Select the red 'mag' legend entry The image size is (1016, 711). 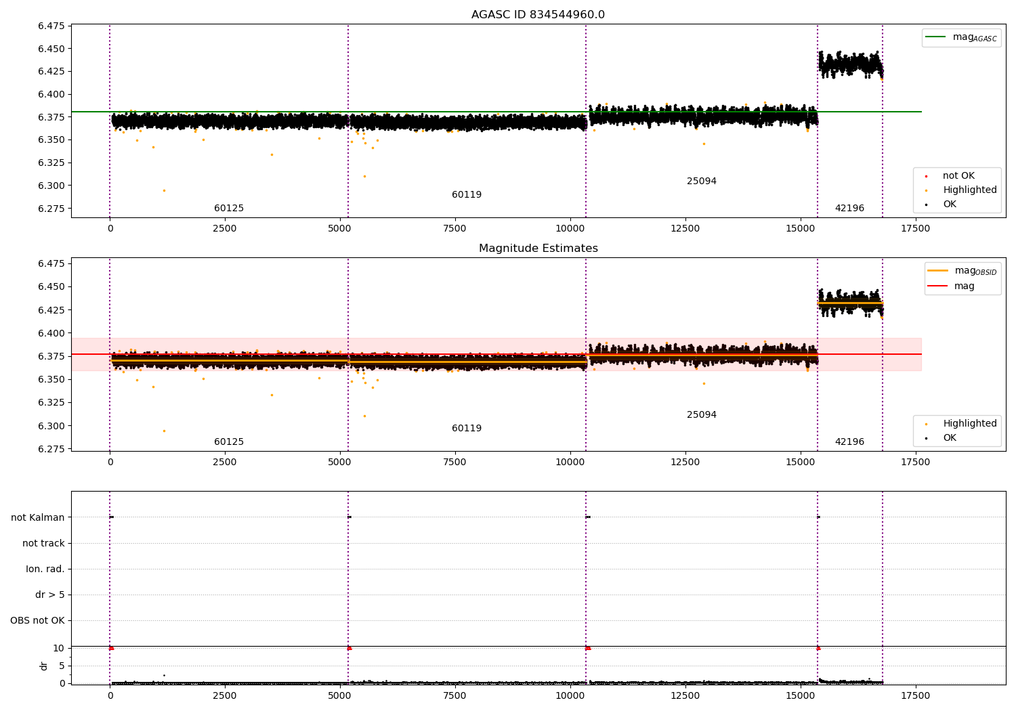tap(951, 286)
